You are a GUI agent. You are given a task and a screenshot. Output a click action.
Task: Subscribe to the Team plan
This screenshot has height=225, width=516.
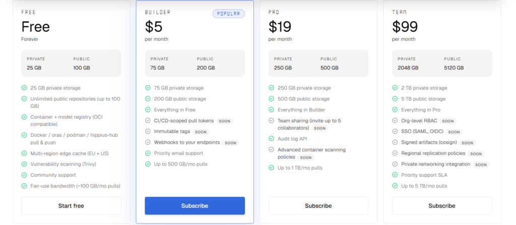click(442, 205)
